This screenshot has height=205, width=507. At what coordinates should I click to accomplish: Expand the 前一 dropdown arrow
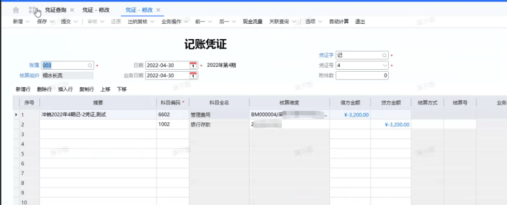(x=209, y=22)
